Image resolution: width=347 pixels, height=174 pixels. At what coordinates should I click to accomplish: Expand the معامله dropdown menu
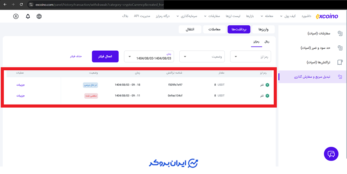(267, 16)
